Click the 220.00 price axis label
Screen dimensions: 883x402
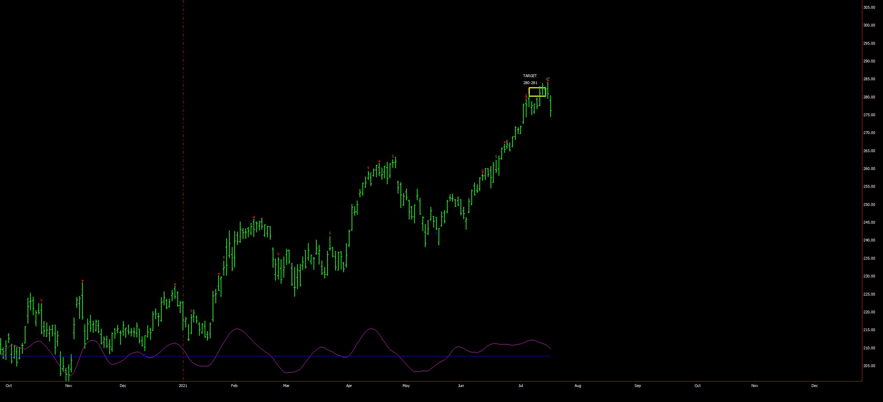pos(869,312)
